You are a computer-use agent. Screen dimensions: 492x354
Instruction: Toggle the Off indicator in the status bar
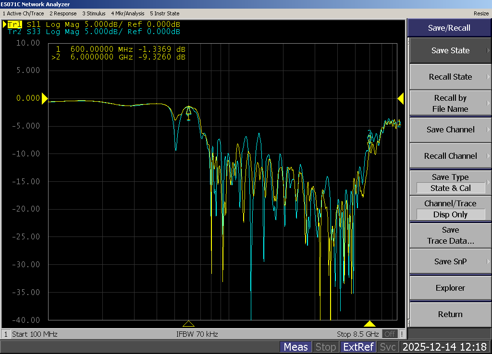390,334
